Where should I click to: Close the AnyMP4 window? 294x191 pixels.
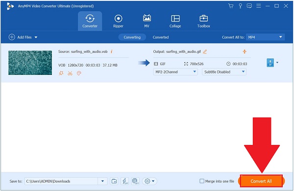tap(286, 6)
